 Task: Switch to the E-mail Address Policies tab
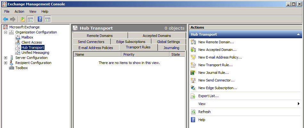pyautogui.click(x=96, y=48)
